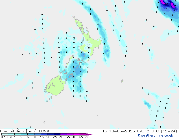179x138 pixels.
Task: Click the Chatham Islands outline on the map
Action: tap(122, 81)
